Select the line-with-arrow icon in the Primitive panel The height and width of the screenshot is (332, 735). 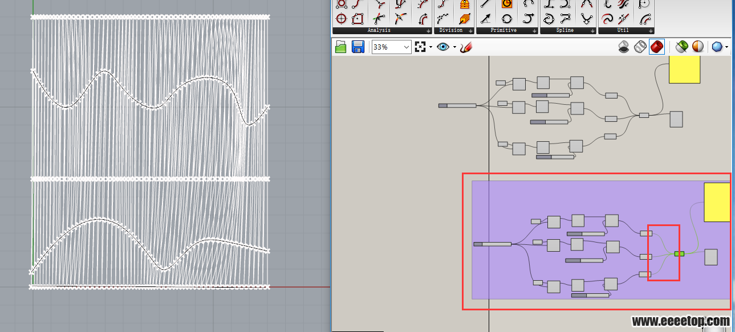[486, 19]
